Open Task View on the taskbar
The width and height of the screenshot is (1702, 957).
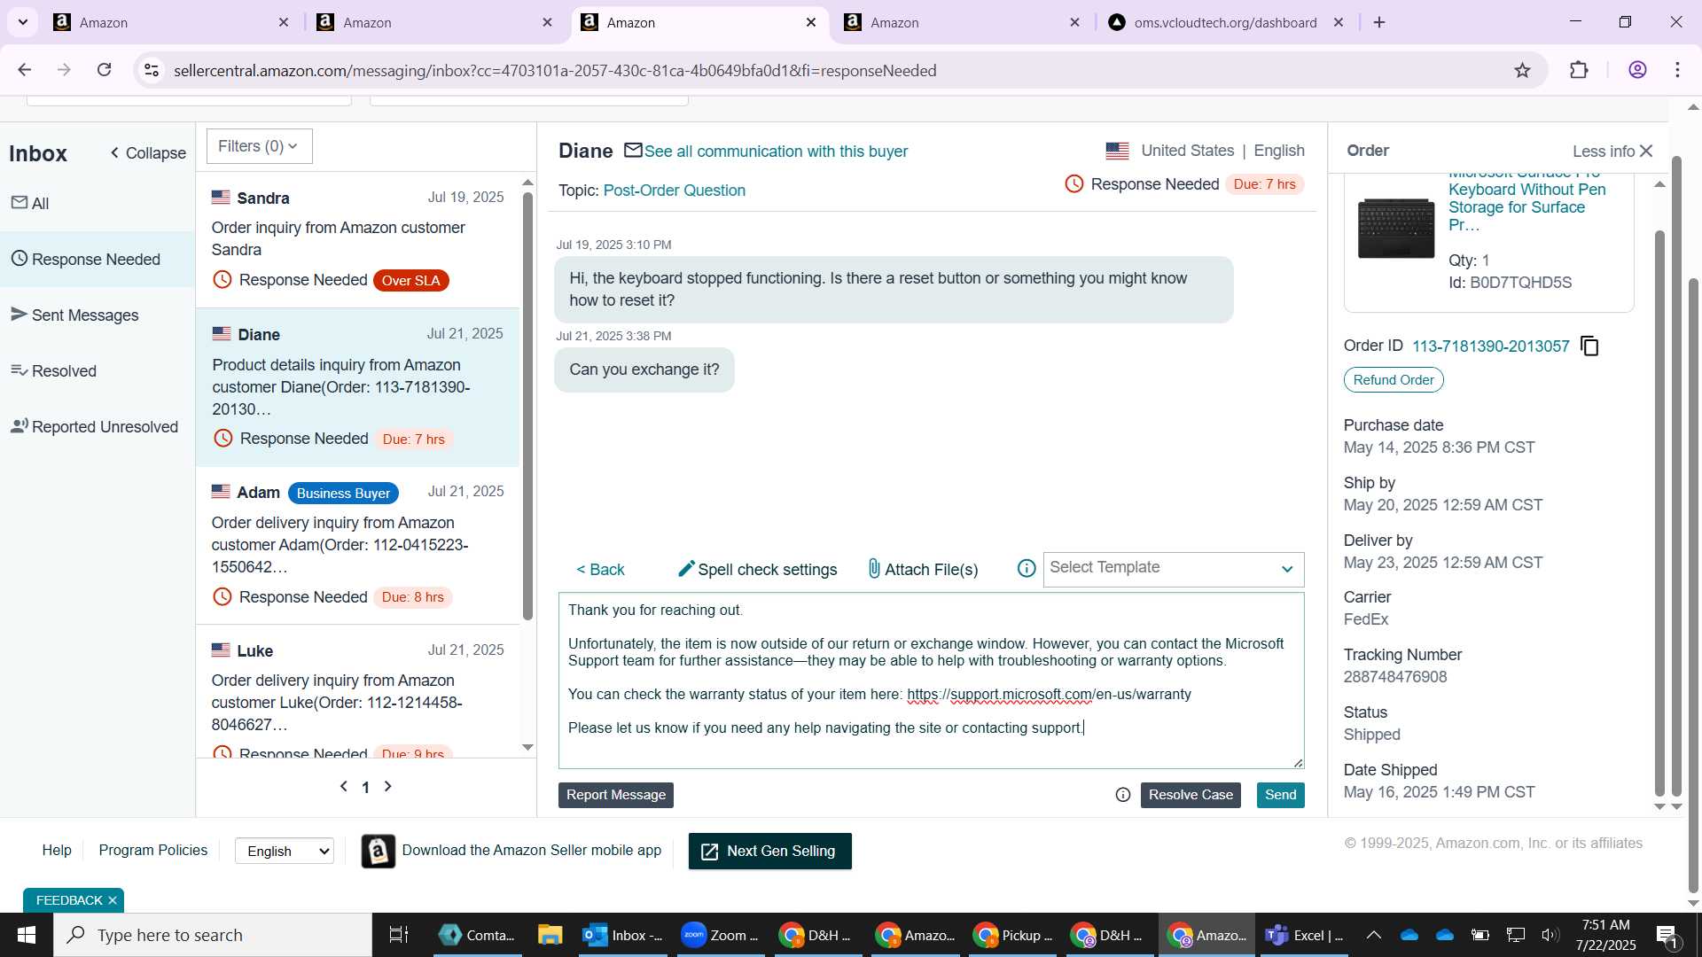399,935
